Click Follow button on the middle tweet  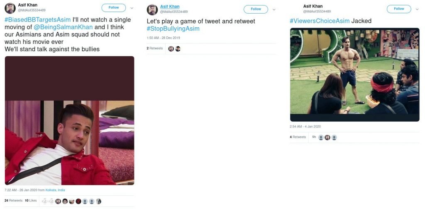[x=256, y=9]
